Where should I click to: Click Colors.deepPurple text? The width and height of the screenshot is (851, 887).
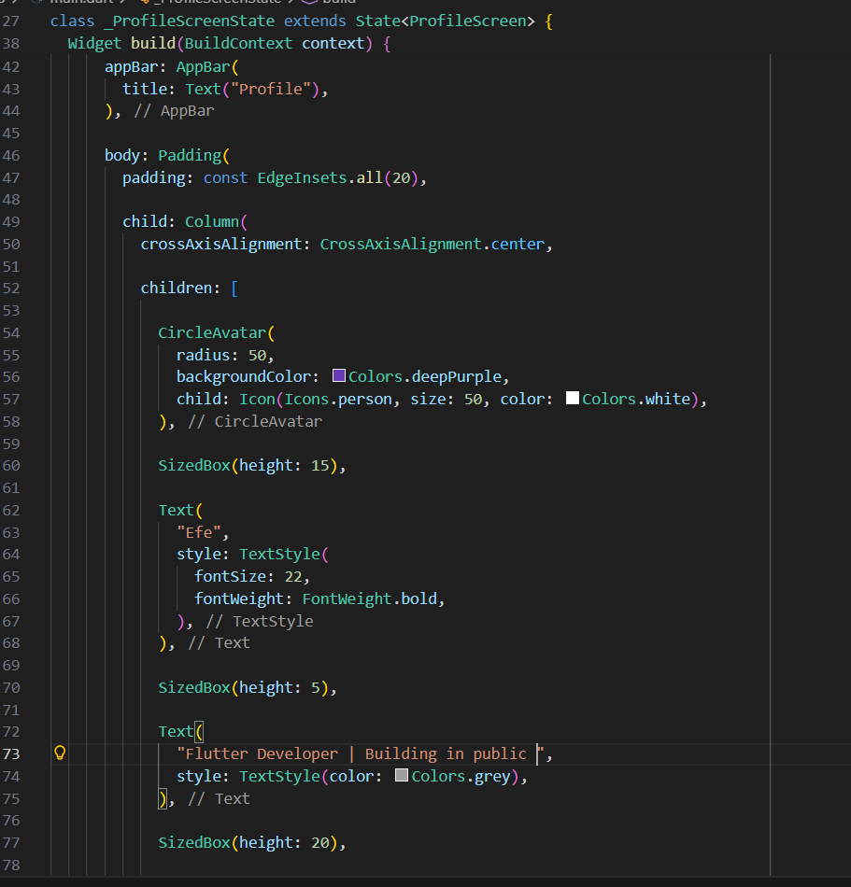click(x=425, y=377)
